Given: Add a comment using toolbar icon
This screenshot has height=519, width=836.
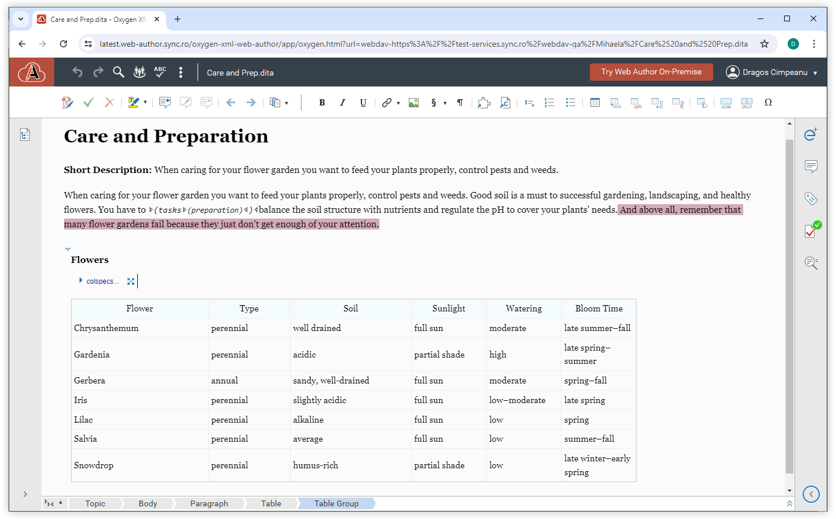Looking at the screenshot, I should (165, 103).
